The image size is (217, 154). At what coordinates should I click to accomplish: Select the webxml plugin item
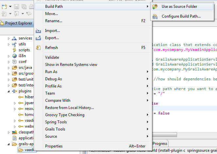(x=26, y=126)
